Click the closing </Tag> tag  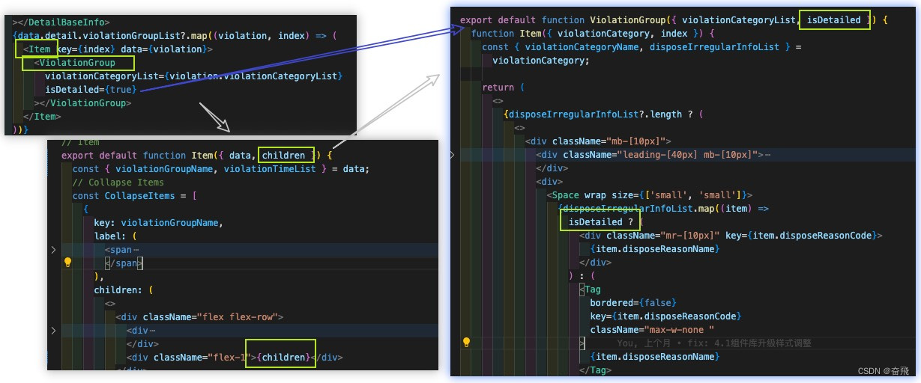tap(595, 370)
